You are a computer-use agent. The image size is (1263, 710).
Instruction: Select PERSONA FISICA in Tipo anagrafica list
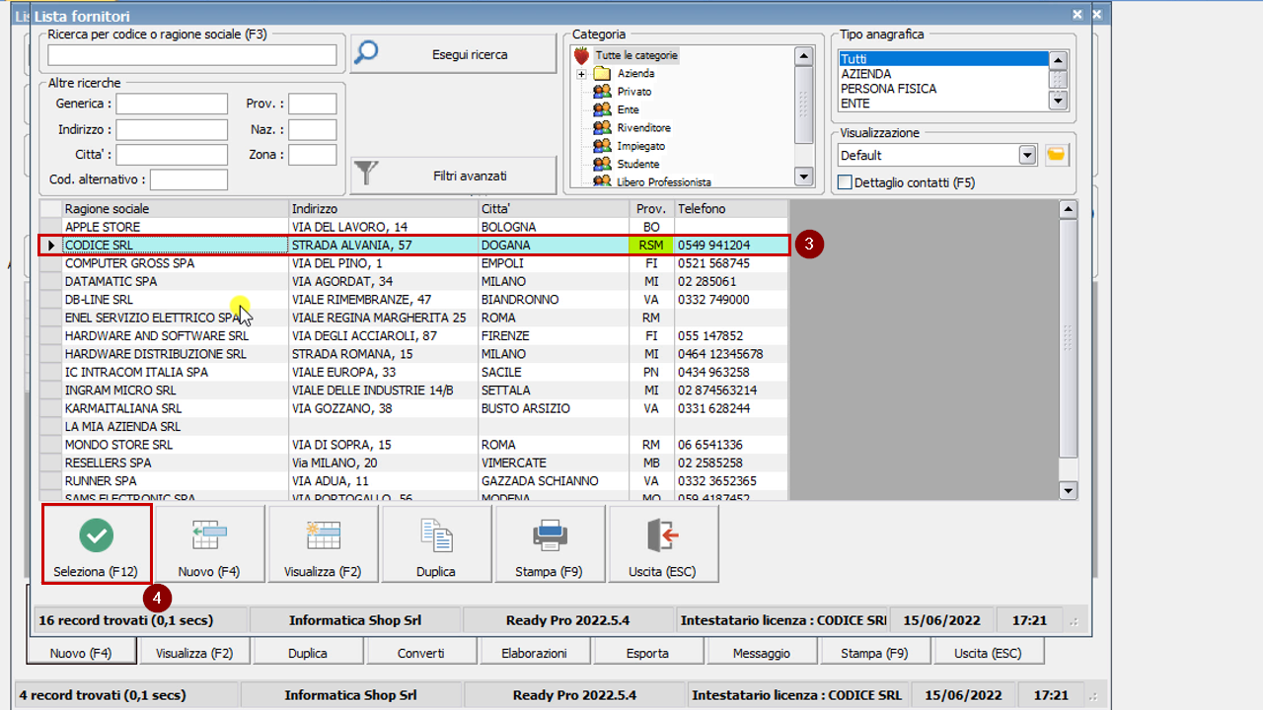pos(942,89)
